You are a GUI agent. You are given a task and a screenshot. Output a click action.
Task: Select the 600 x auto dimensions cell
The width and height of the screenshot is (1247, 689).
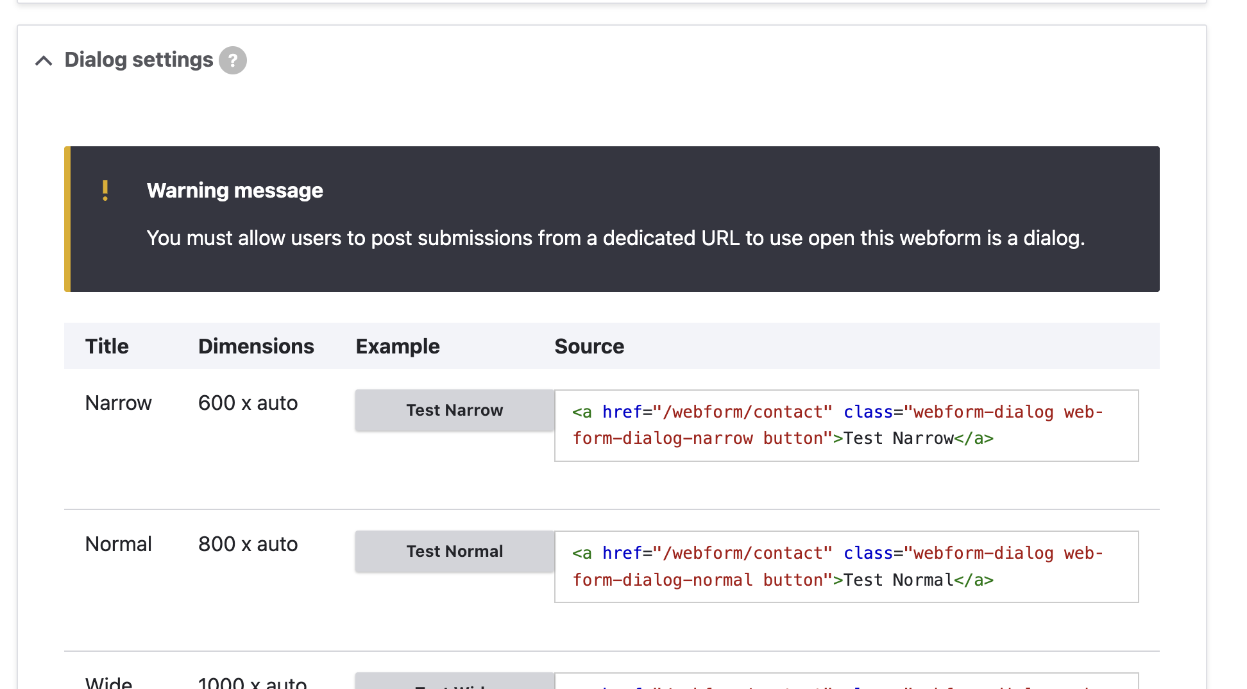(248, 403)
